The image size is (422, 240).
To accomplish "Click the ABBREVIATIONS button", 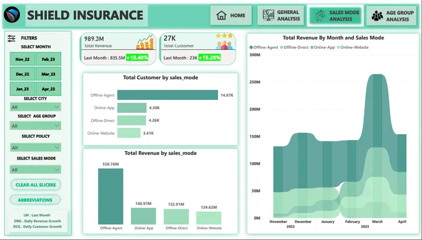I will coord(35,200).
